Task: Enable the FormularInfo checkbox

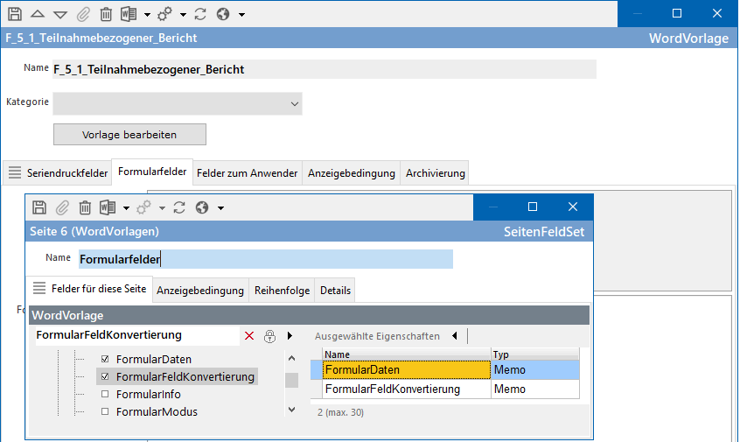Action: 106,394
